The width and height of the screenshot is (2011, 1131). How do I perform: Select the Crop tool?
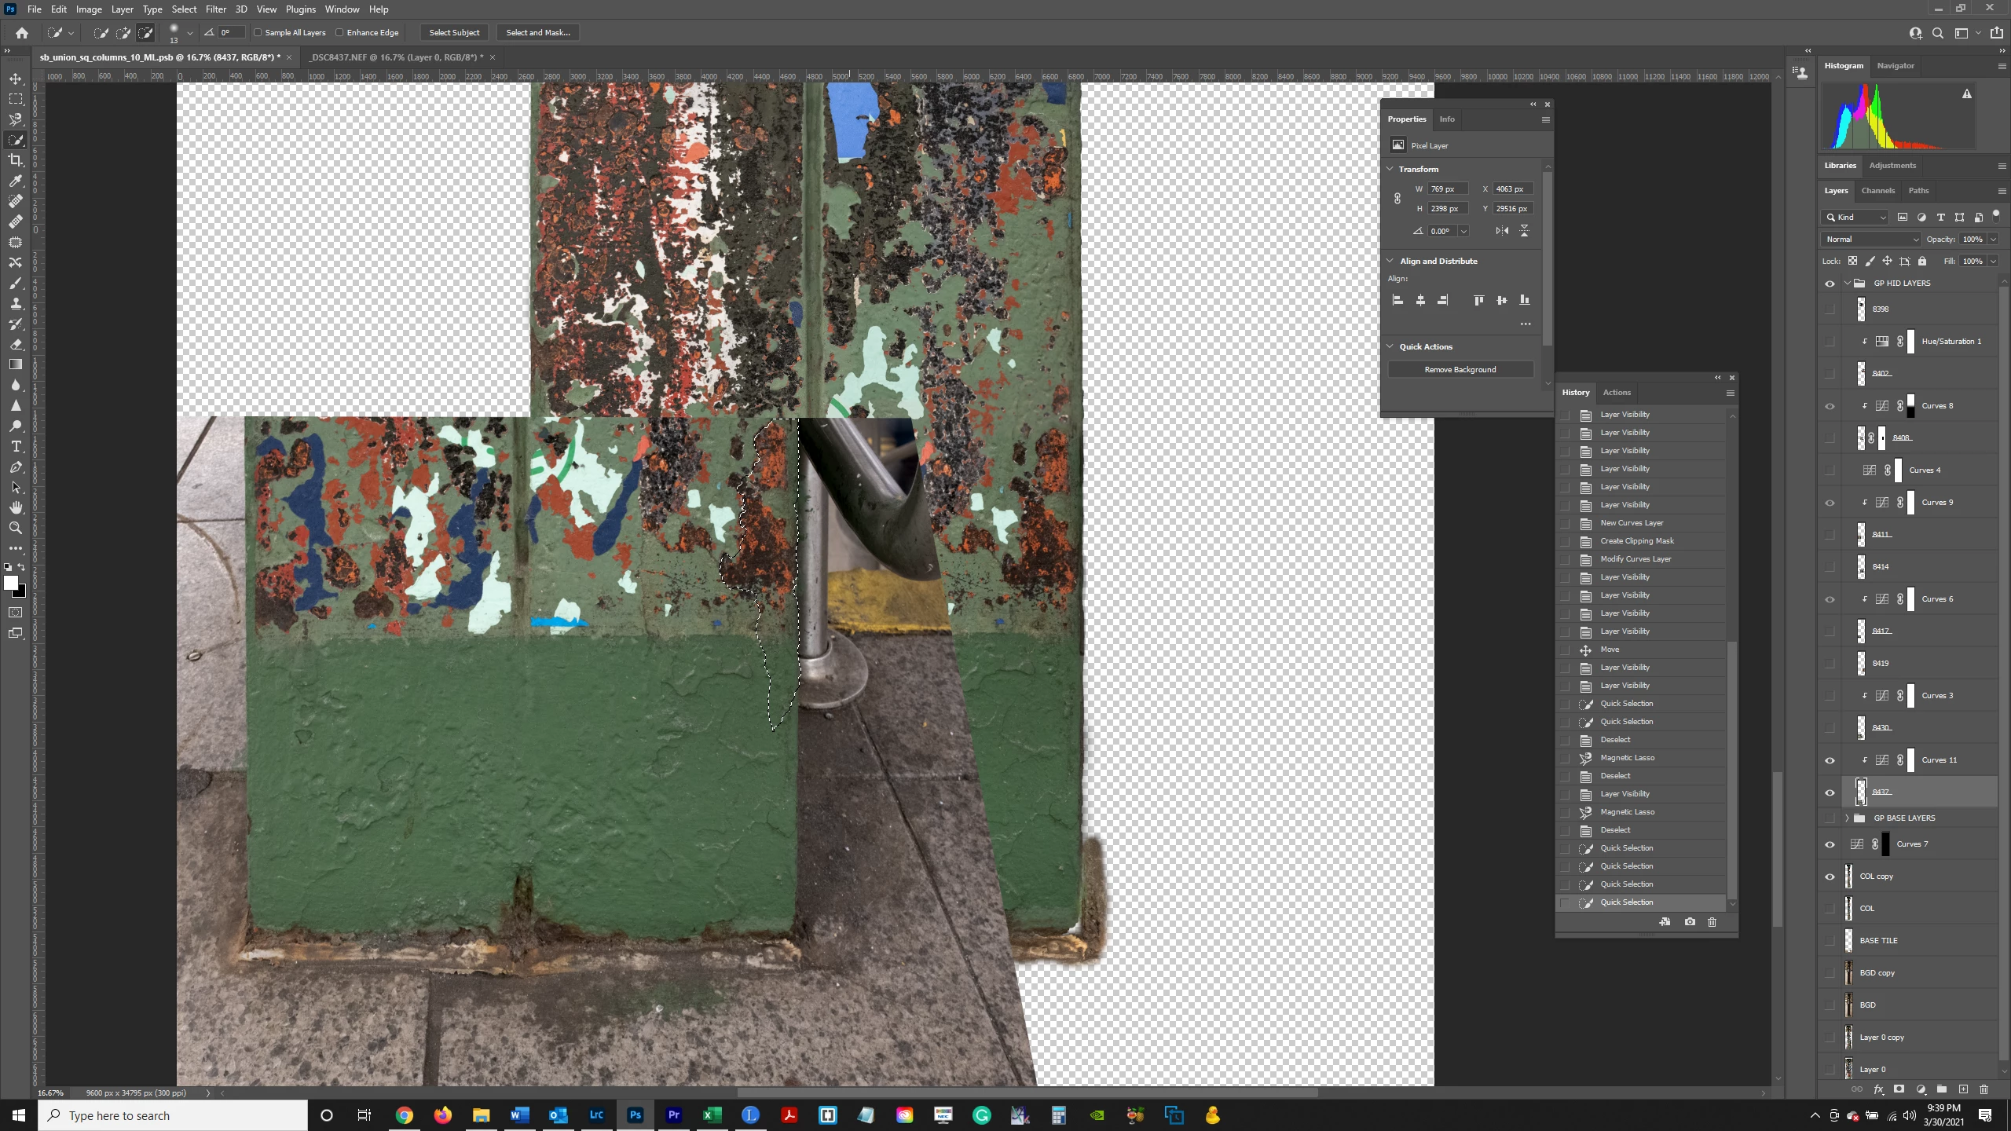(16, 160)
